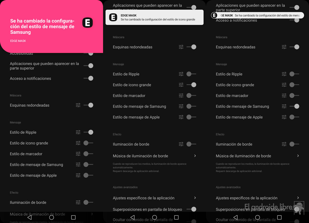Tap the pill-shaped EDGE MASK notification, right screen
The height and width of the screenshot is (223, 309).
(257, 15)
